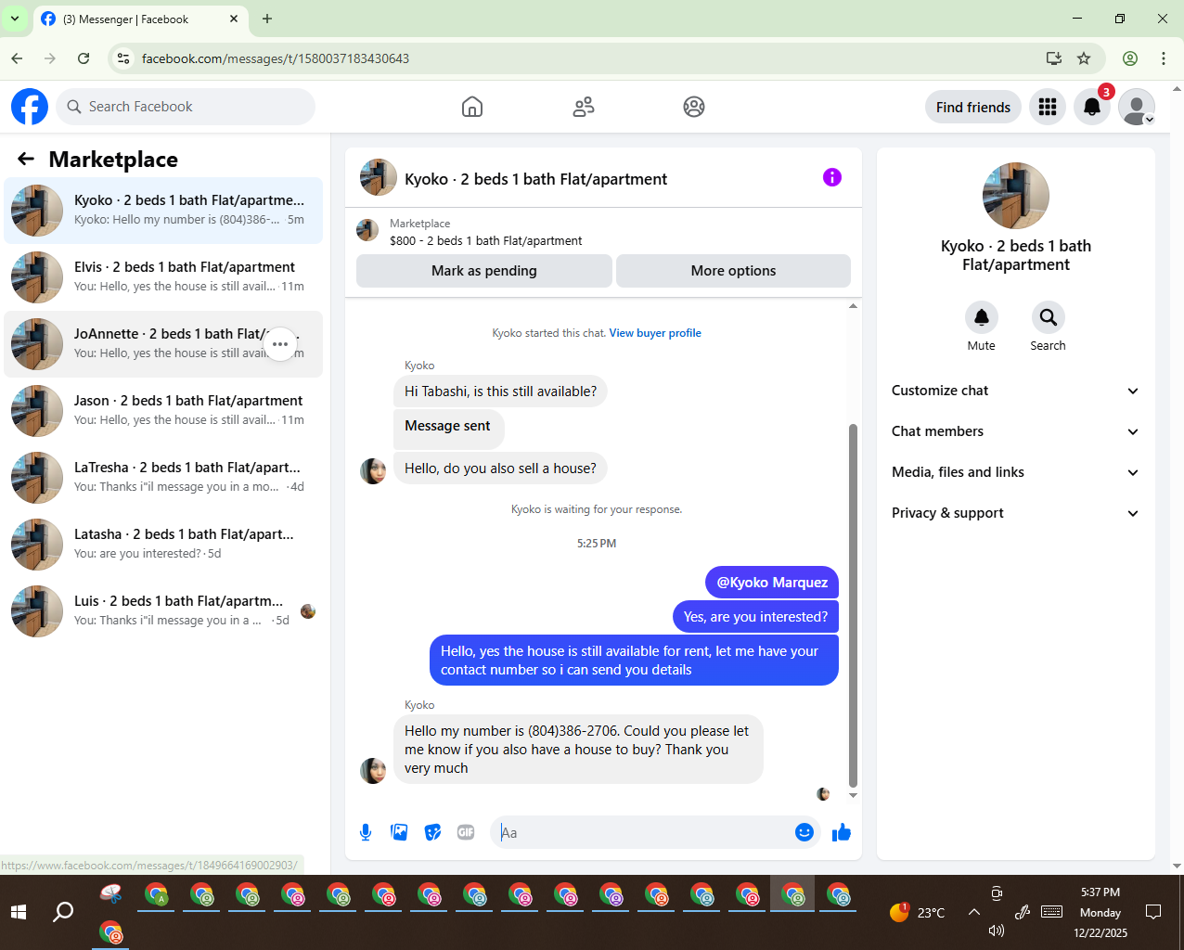Open the Elvis conversation in the list
This screenshot has height=950, width=1184.
point(163,277)
